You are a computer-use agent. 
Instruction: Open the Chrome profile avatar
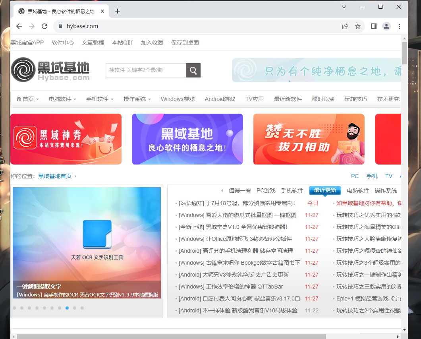[x=386, y=26]
